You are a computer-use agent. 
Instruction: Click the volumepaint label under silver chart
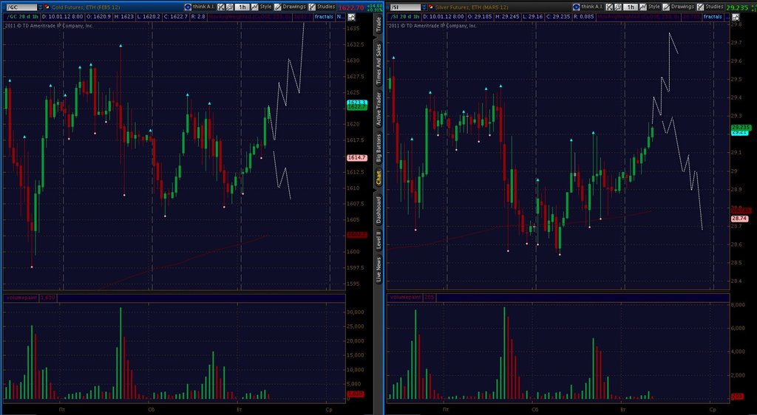pos(406,298)
